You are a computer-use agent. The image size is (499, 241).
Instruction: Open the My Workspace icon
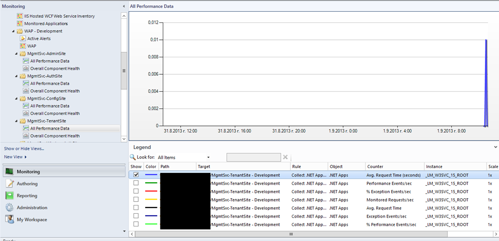(x=9, y=220)
